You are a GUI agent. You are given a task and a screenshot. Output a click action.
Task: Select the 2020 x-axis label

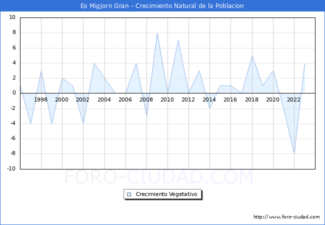(272, 100)
